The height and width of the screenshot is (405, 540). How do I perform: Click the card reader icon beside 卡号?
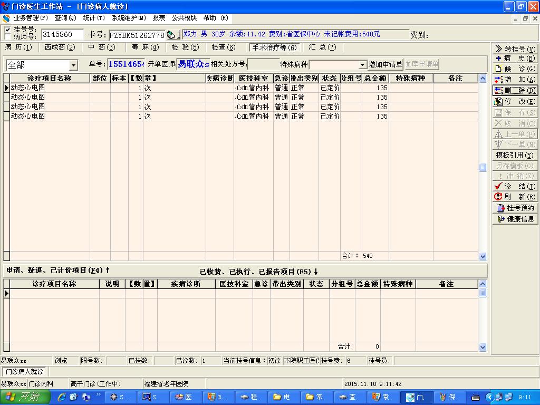click(x=171, y=35)
